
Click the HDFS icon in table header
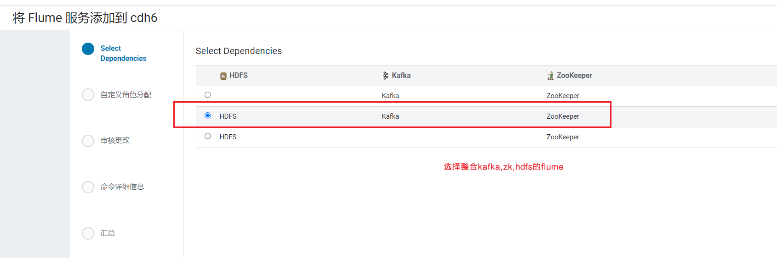(223, 76)
